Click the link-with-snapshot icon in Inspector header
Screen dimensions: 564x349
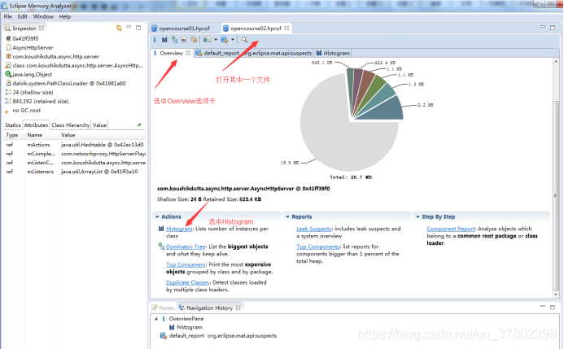coord(119,28)
